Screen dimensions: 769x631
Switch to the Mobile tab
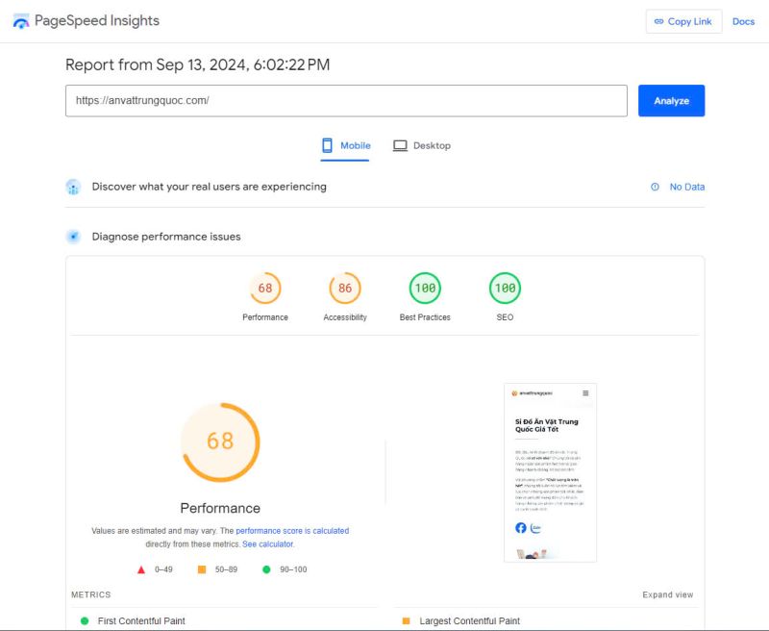(345, 146)
